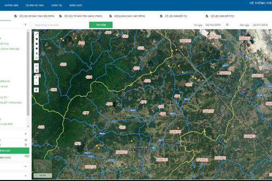Click map region label 420
This screenshot has width=272, height=181.
63,65
